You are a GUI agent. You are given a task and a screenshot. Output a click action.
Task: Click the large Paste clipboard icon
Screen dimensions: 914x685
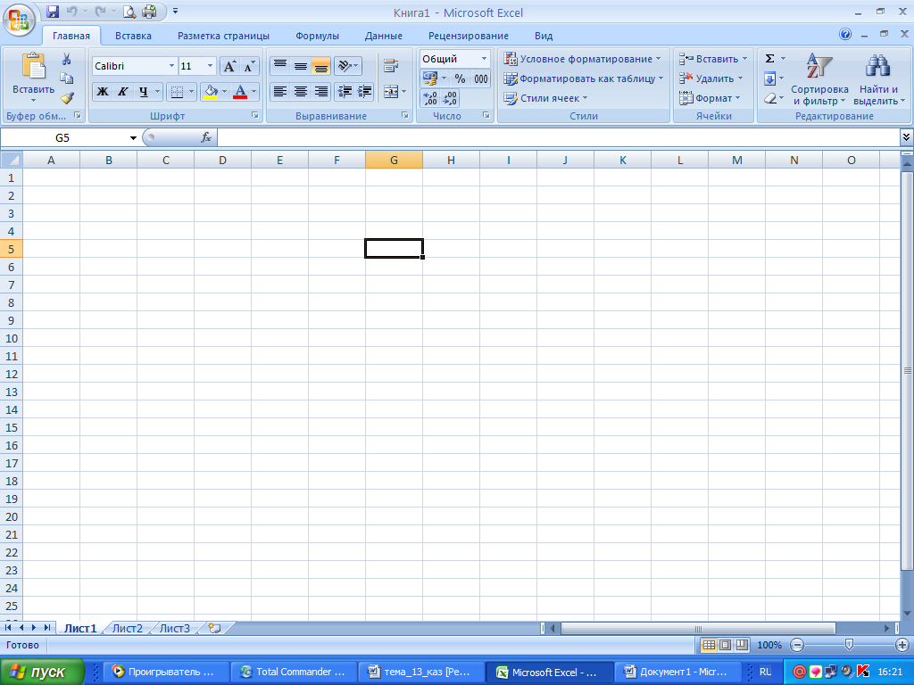33,66
